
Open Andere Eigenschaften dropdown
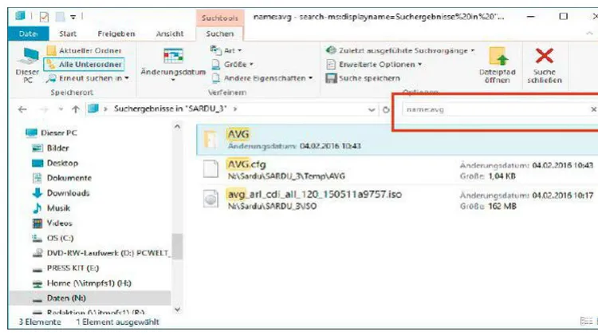[x=262, y=78]
